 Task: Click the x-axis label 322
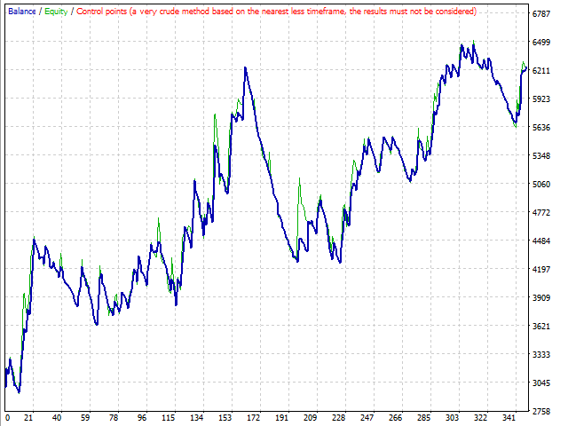481,418
